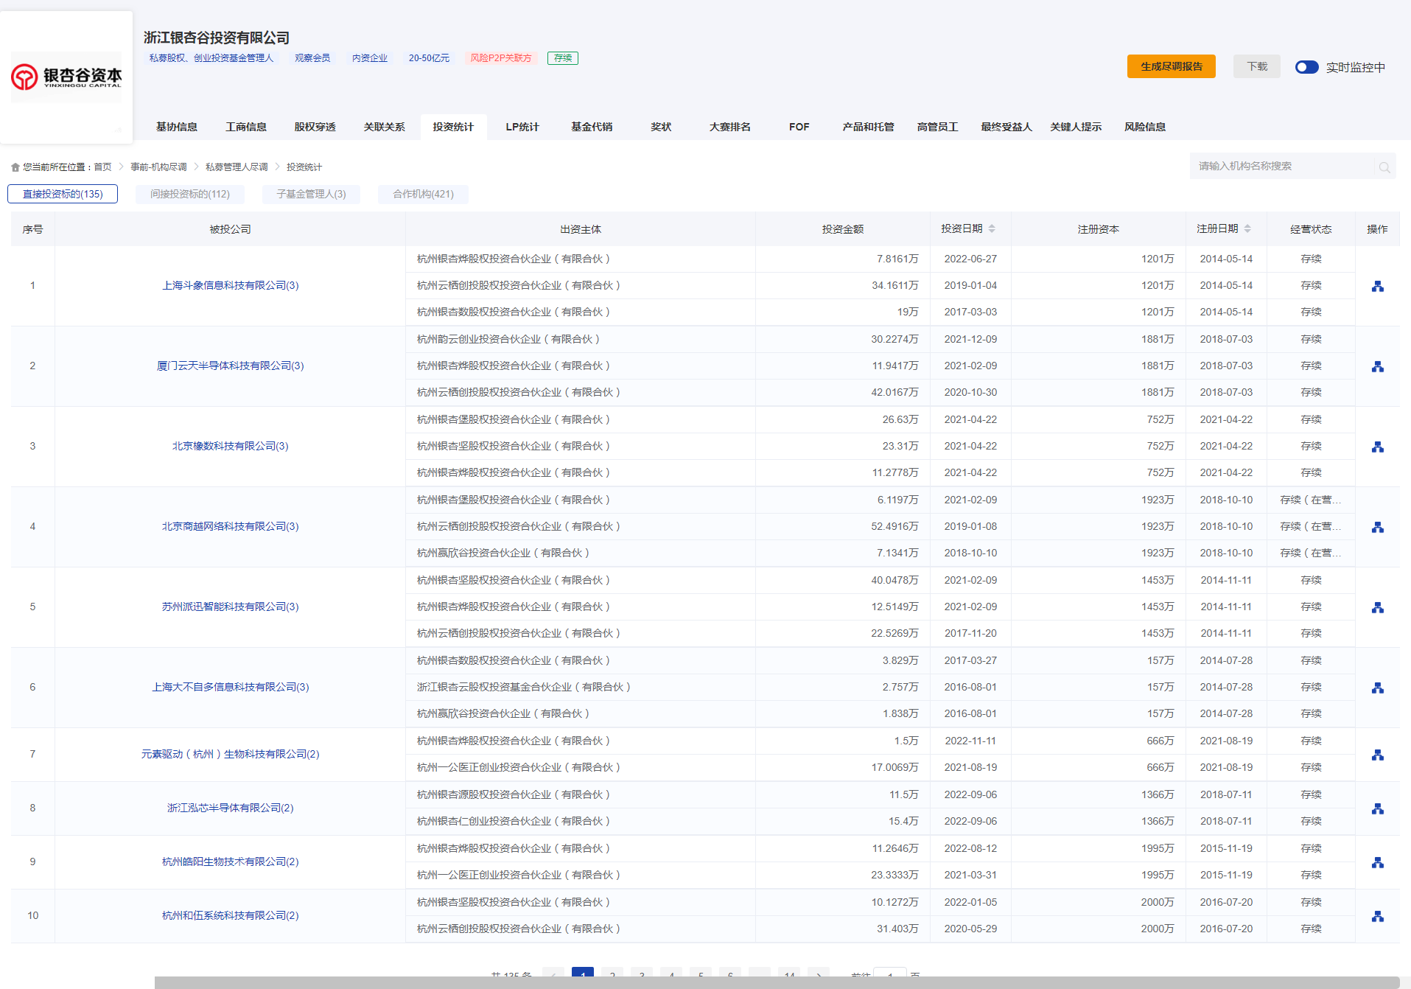
Task: Switch to the LP统计 tab
Action: (x=522, y=127)
